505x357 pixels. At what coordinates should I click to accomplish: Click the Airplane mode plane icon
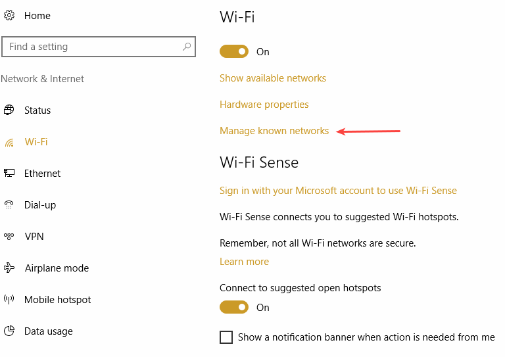tap(9, 268)
